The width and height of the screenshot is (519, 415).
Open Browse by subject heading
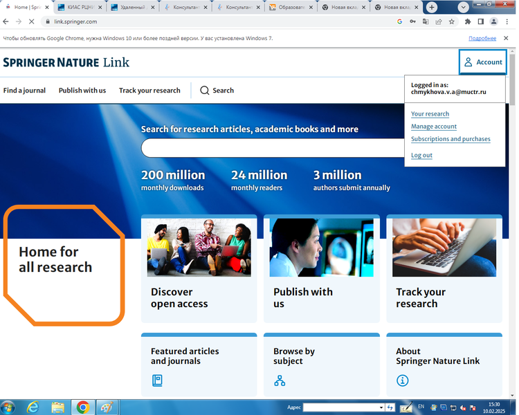[294, 356]
